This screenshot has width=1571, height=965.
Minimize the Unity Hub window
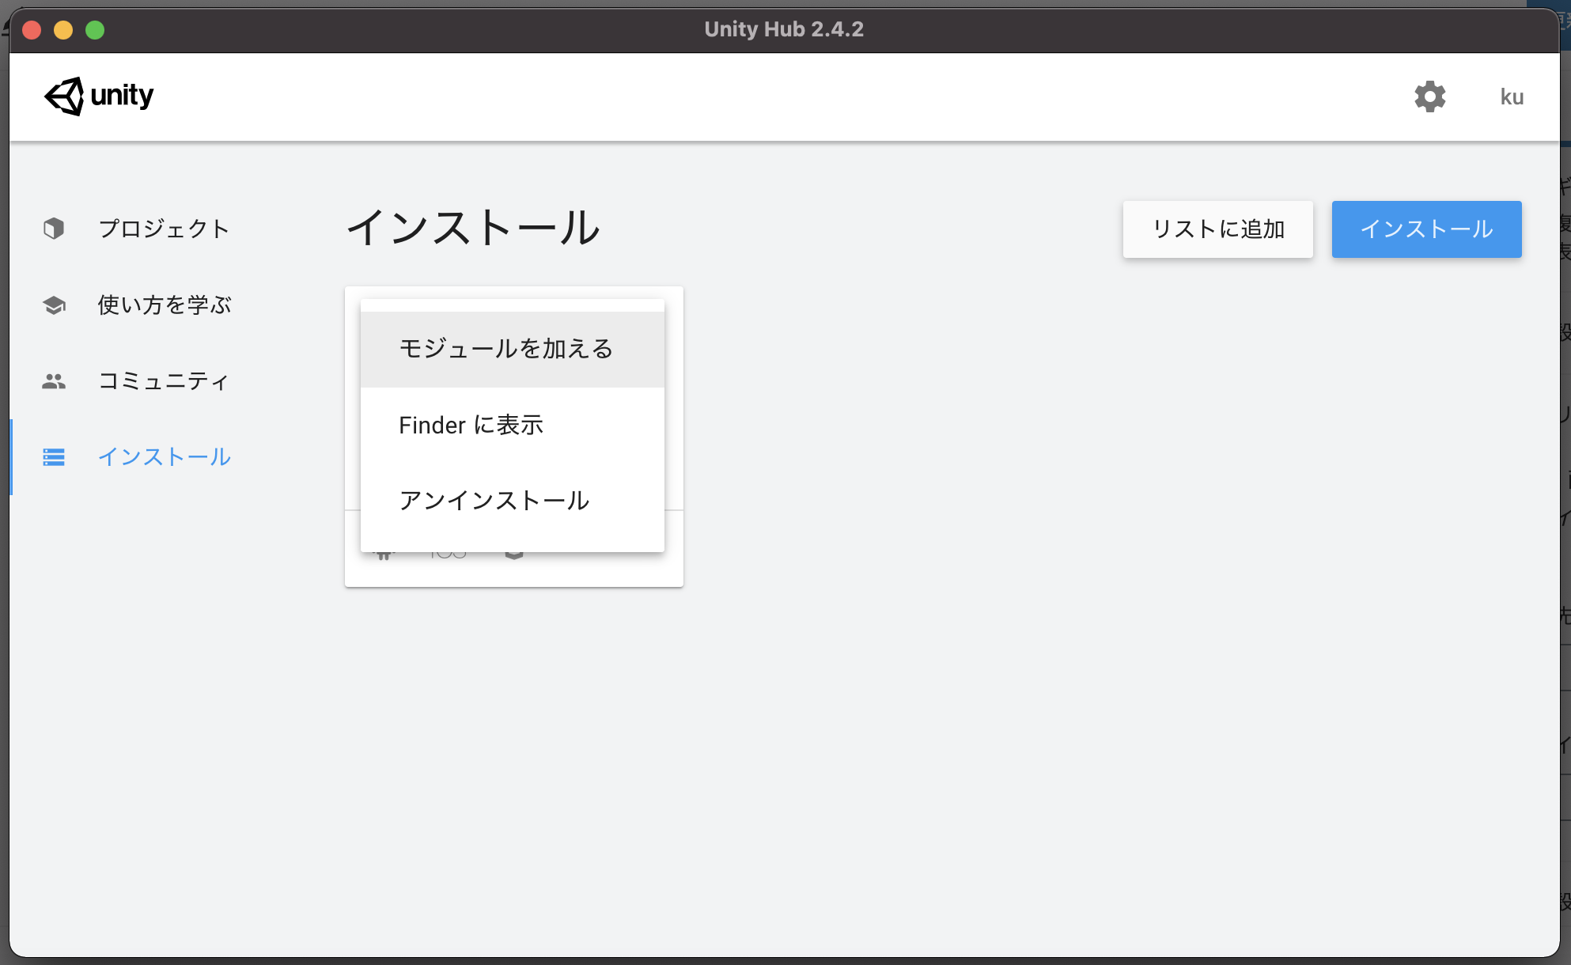coord(63,30)
